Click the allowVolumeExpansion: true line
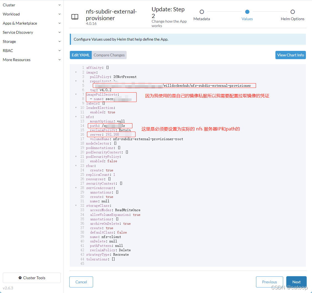Screen dimensions: 312x293 point(115,215)
